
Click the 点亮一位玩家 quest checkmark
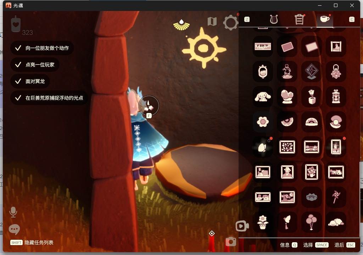[x=18, y=65]
